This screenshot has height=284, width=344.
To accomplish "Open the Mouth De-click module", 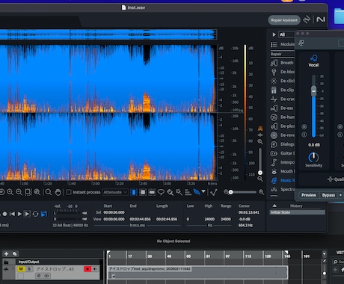I will tap(282, 171).
